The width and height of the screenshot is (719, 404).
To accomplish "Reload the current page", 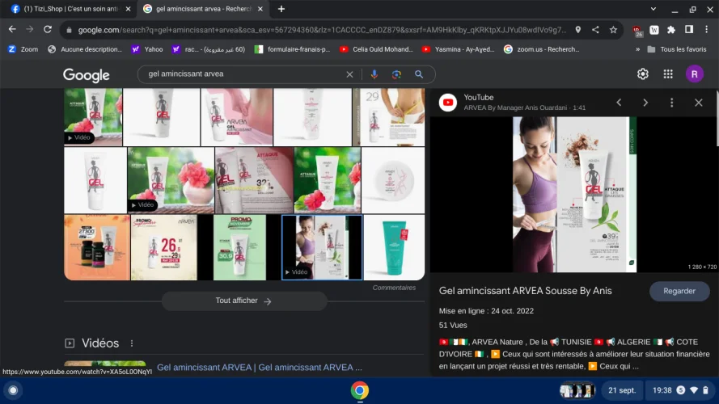I will [x=48, y=30].
